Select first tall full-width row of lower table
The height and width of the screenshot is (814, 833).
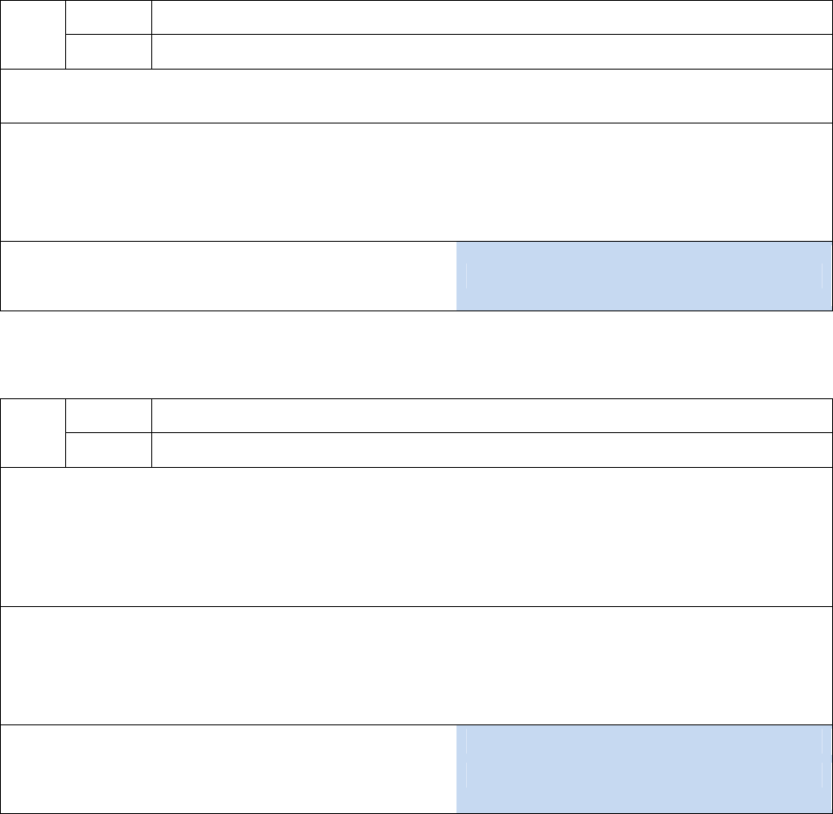coord(416,537)
